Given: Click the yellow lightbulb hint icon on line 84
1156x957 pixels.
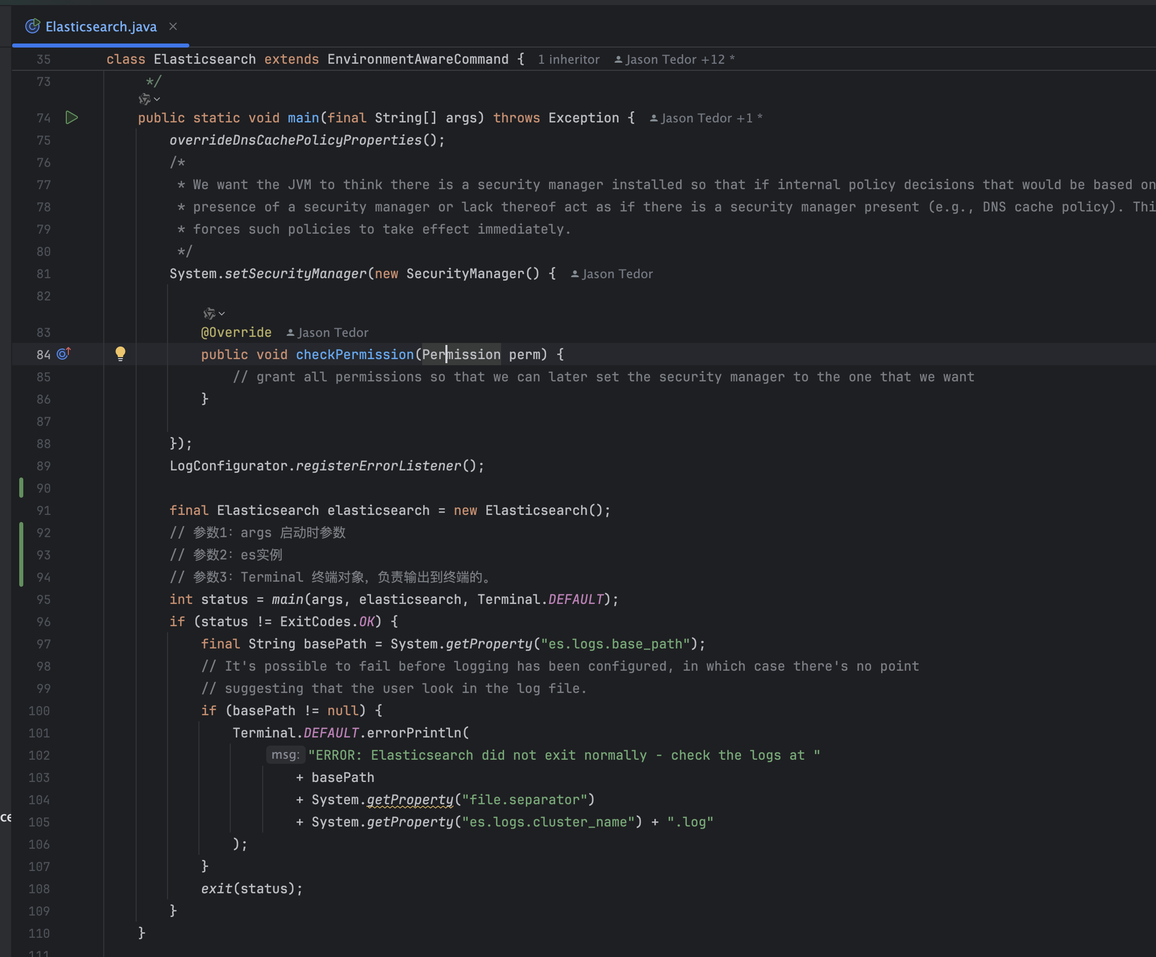Looking at the screenshot, I should tap(119, 353).
